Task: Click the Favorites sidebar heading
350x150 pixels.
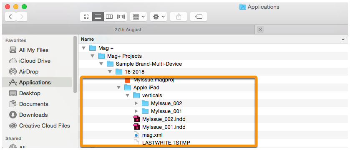Action: click(16, 40)
